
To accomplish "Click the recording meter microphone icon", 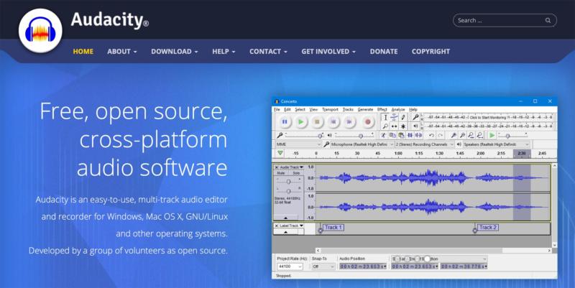I will pyautogui.click(x=415, y=117).
